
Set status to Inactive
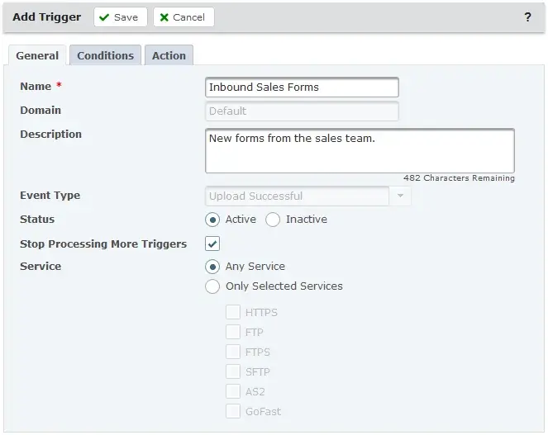[273, 220]
